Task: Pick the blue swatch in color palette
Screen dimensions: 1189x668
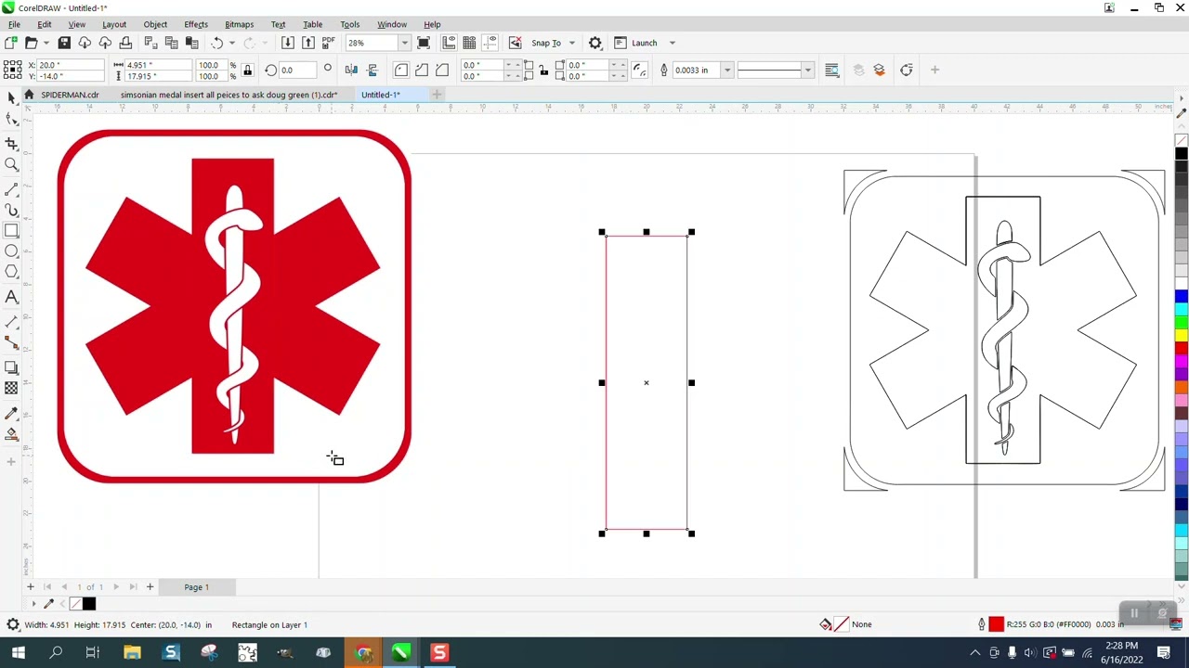Action: click(x=1181, y=297)
